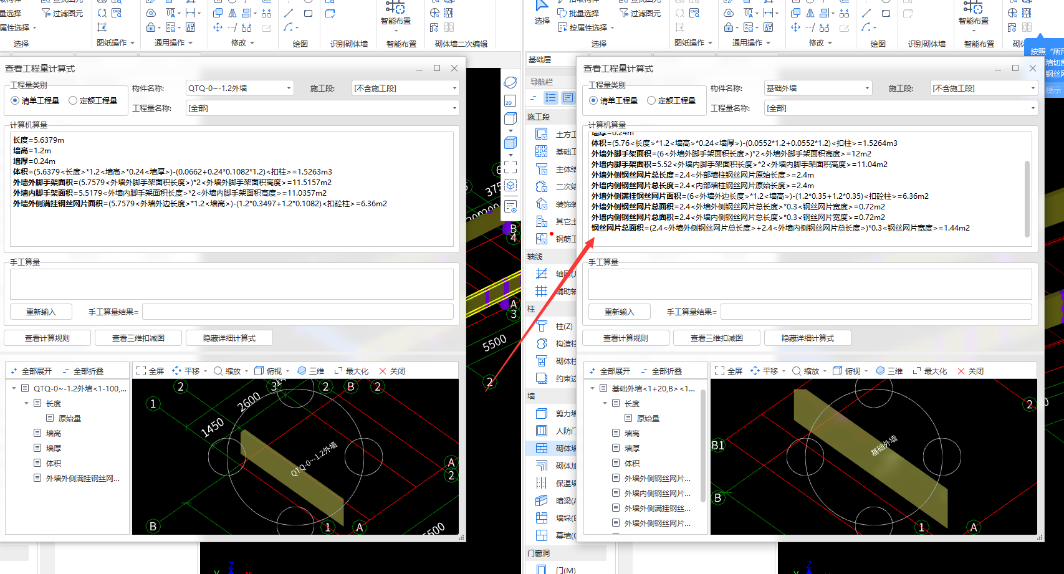The width and height of the screenshot is (1064, 574).
Task: Open 构件名称 dropdown QTQ-0~-1.2外墙
Action: [x=239, y=88]
